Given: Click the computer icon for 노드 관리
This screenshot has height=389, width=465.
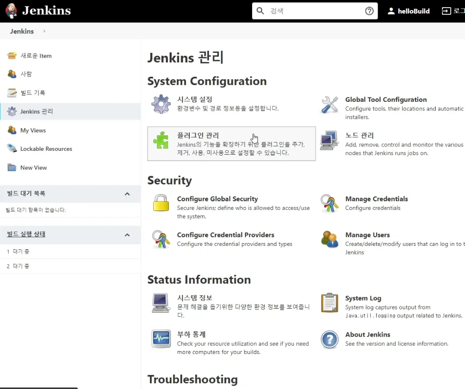Looking at the screenshot, I should [330, 140].
